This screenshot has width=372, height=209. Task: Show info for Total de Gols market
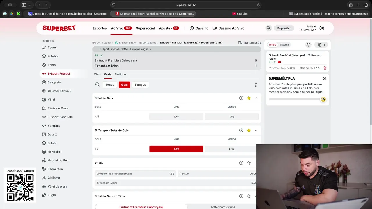click(241, 98)
